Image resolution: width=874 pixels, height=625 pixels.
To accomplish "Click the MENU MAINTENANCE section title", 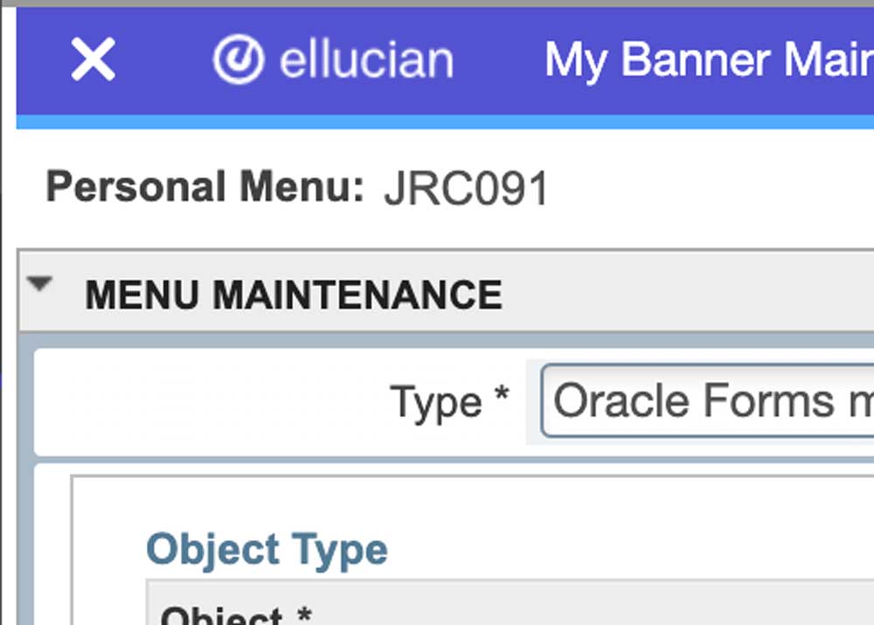I will coord(293,295).
